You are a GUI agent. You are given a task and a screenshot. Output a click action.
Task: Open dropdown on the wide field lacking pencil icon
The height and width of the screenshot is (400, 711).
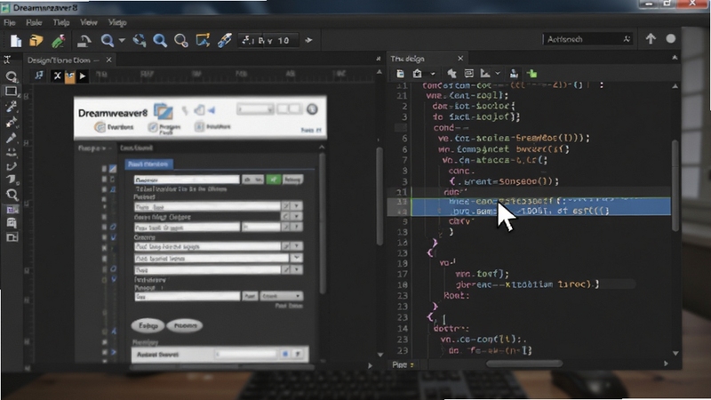pos(297,258)
